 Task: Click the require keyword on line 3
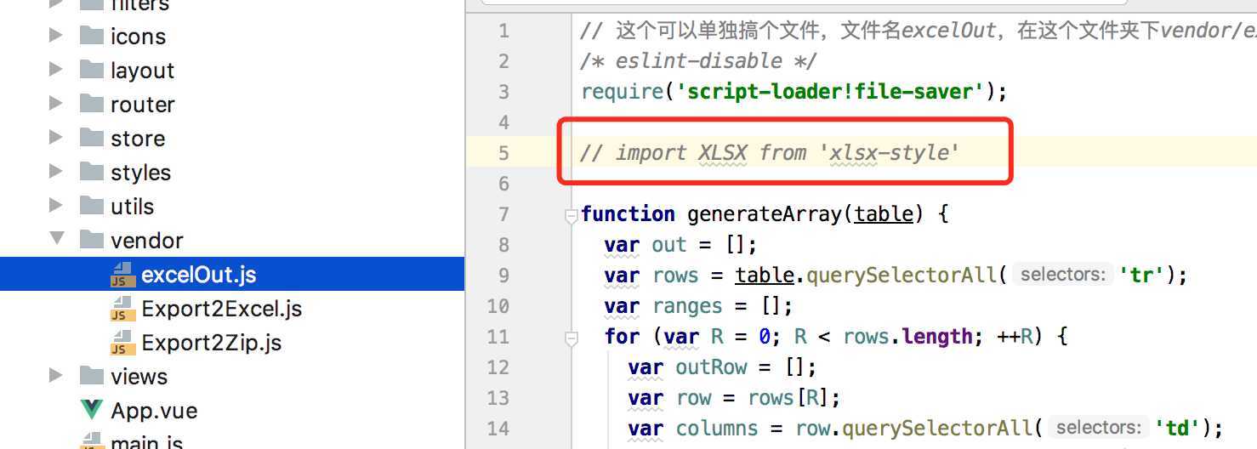click(623, 93)
